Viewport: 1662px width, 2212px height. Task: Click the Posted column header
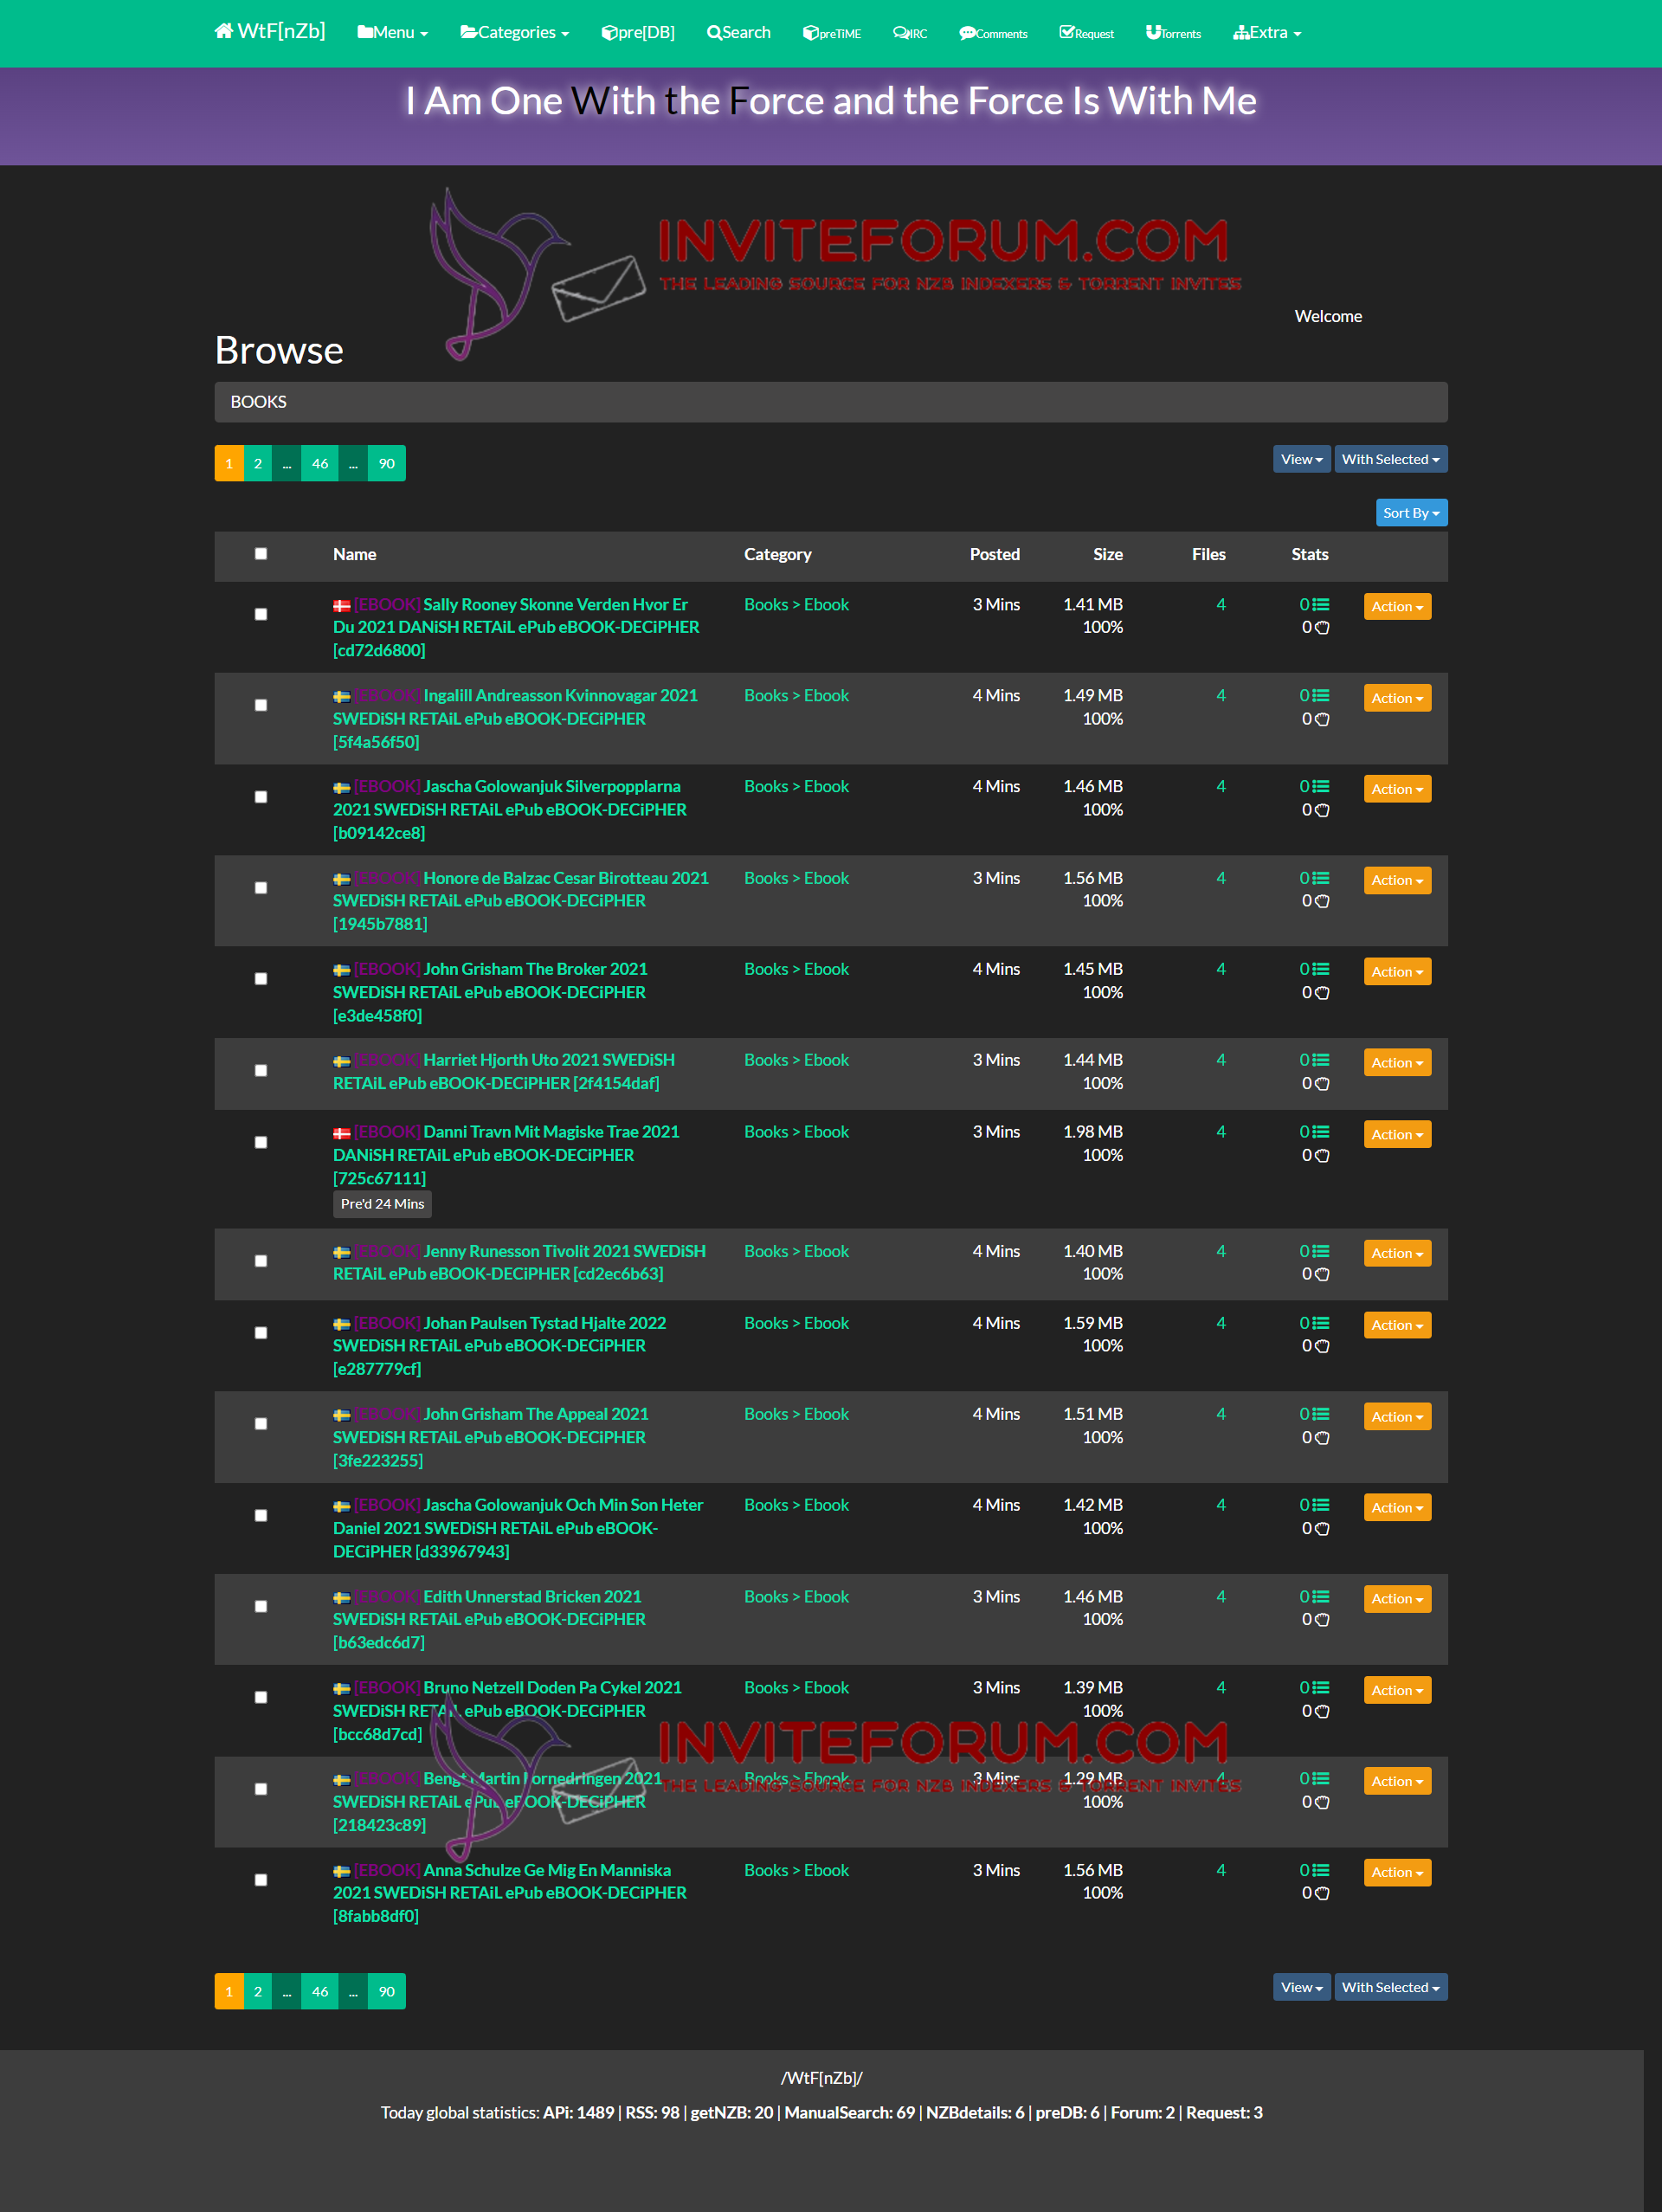[x=995, y=554]
